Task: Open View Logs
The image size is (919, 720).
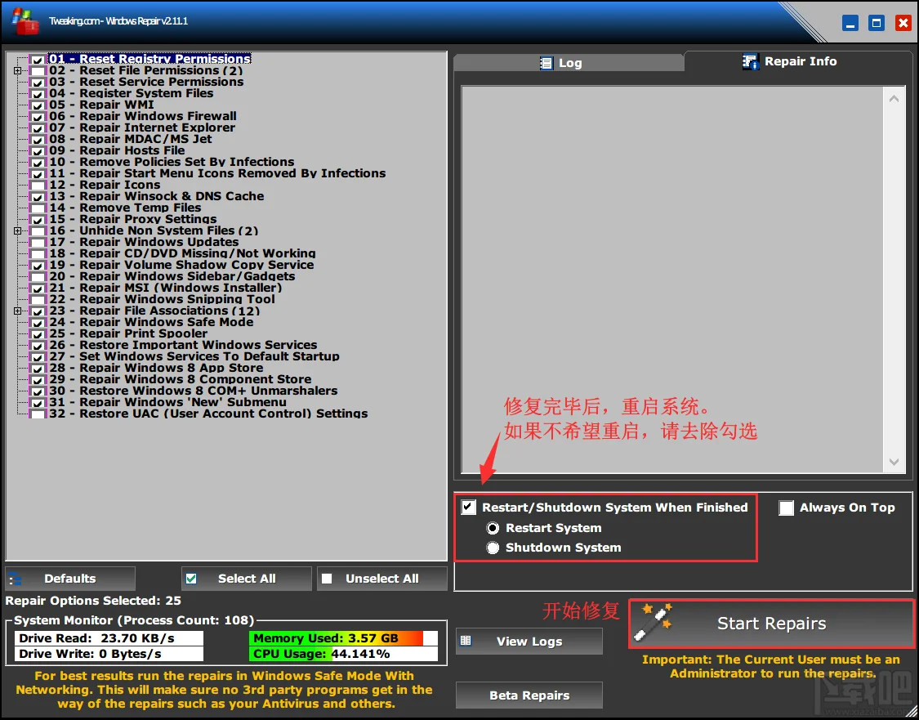Action: pyautogui.click(x=529, y=642)
